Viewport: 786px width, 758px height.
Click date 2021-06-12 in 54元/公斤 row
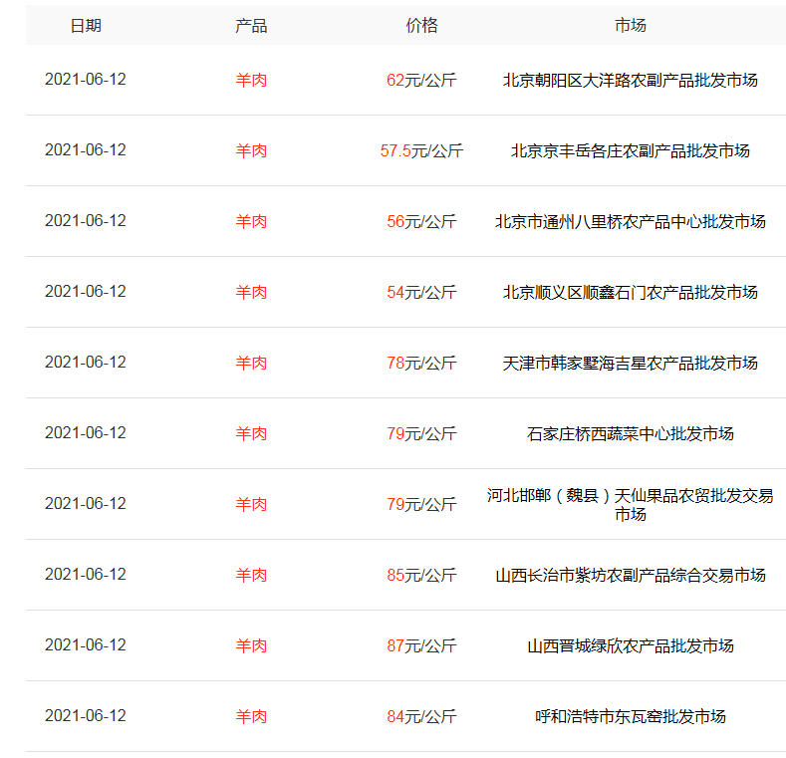coord(86,291)
